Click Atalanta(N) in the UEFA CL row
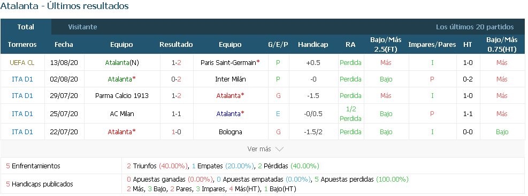 [121, 63]
